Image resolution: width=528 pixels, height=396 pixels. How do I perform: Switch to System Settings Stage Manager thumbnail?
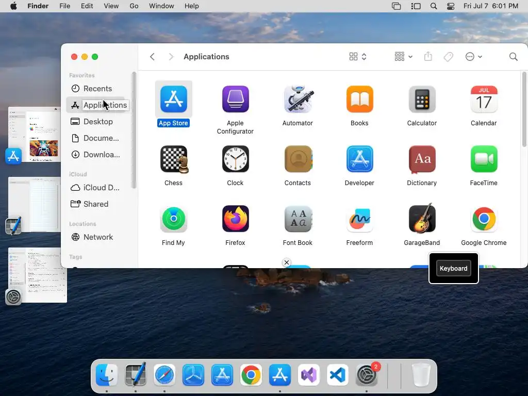37,275
